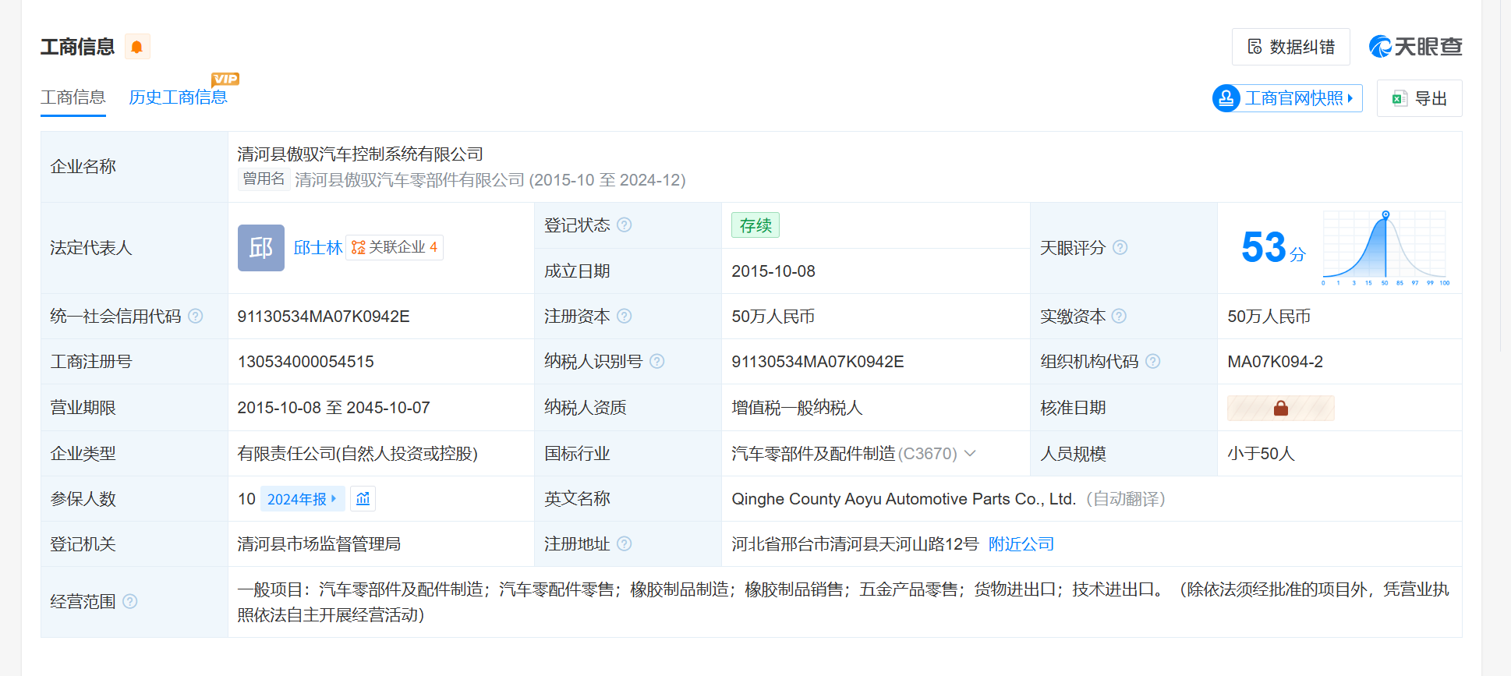Screen dimensions: 1511x676
Task: Open the 2024年报 annual report link
Action: click(x=302, y=499)
